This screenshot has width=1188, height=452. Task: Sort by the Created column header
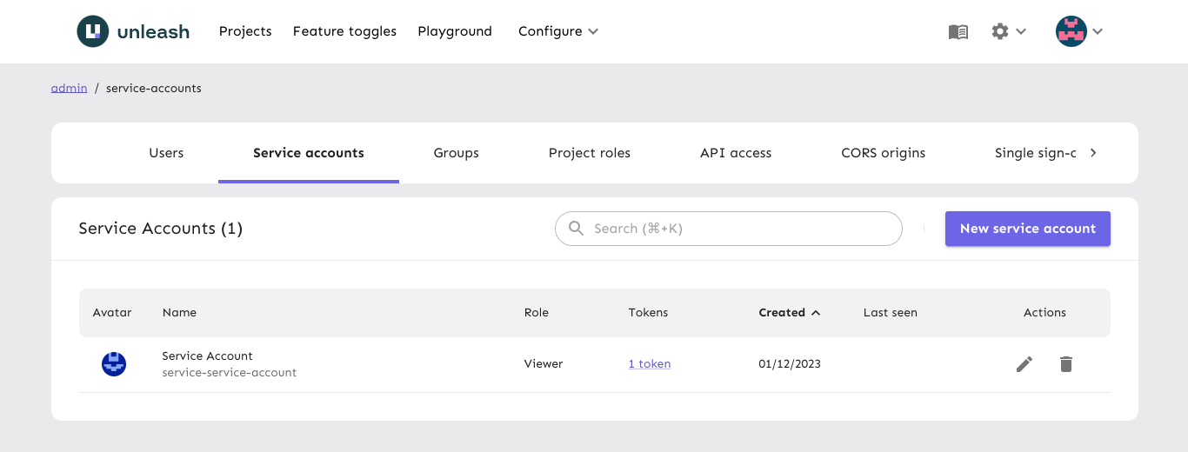point(782,313)
